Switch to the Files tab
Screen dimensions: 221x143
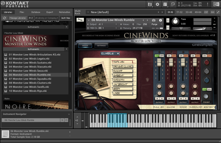click(x=22, y=12)
